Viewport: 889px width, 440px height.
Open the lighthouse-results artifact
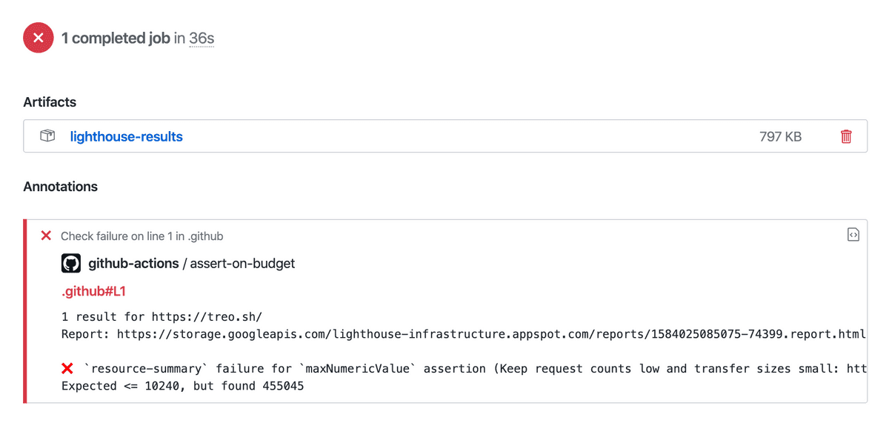[126, 136]
